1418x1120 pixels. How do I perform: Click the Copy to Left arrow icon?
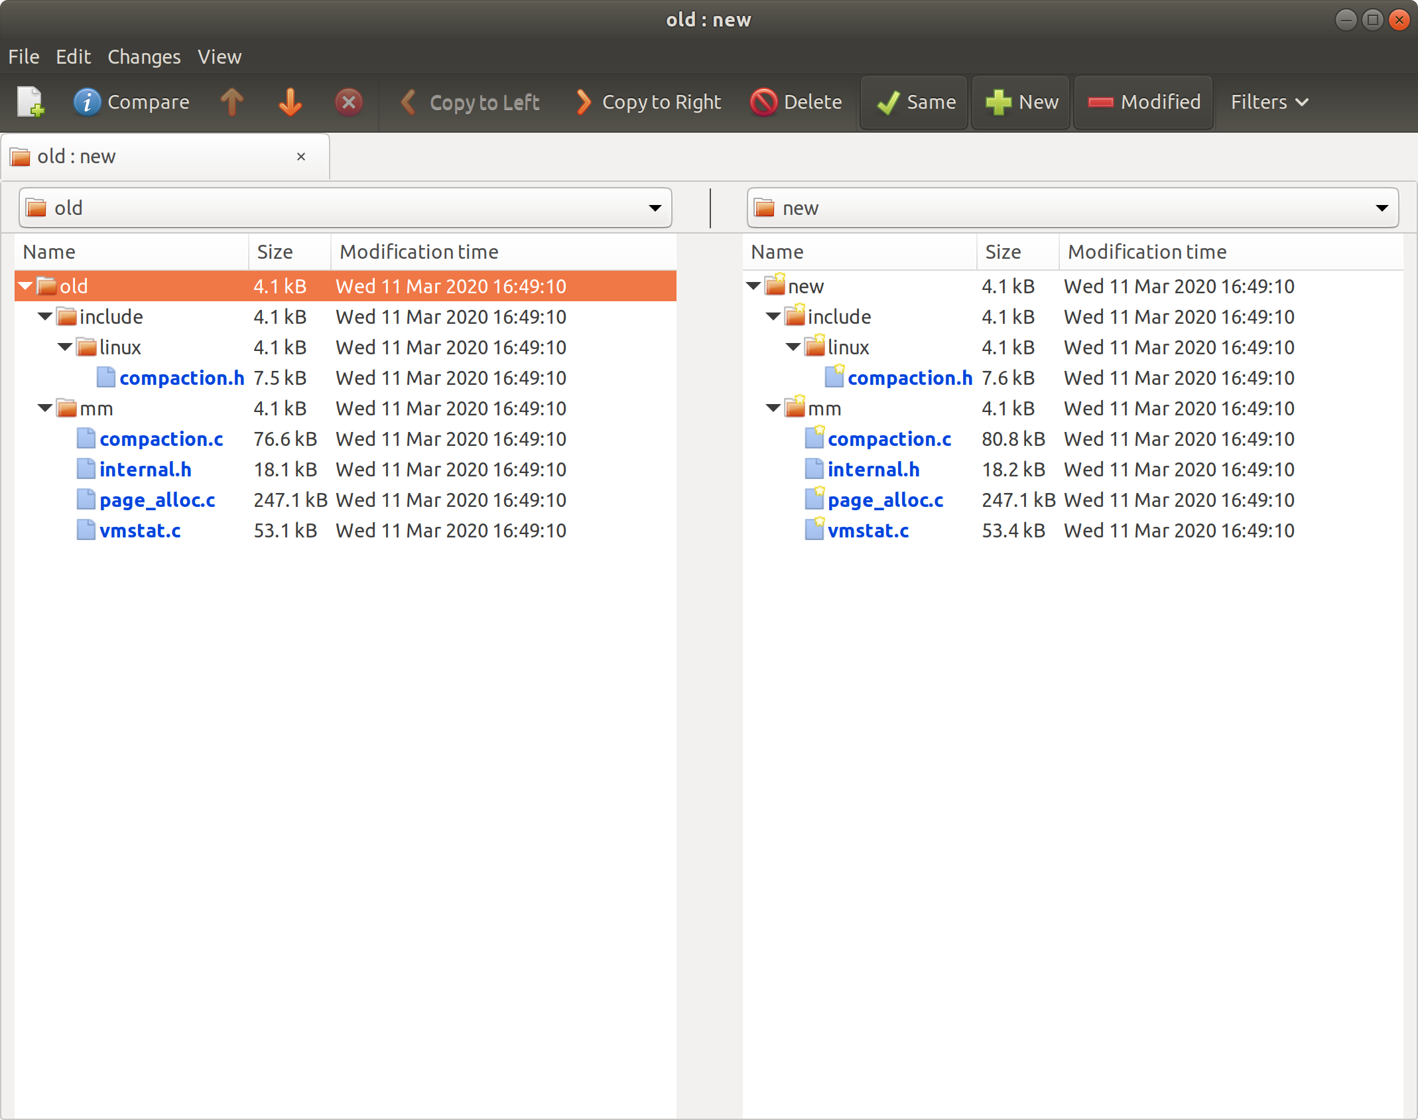pos(410,102)
